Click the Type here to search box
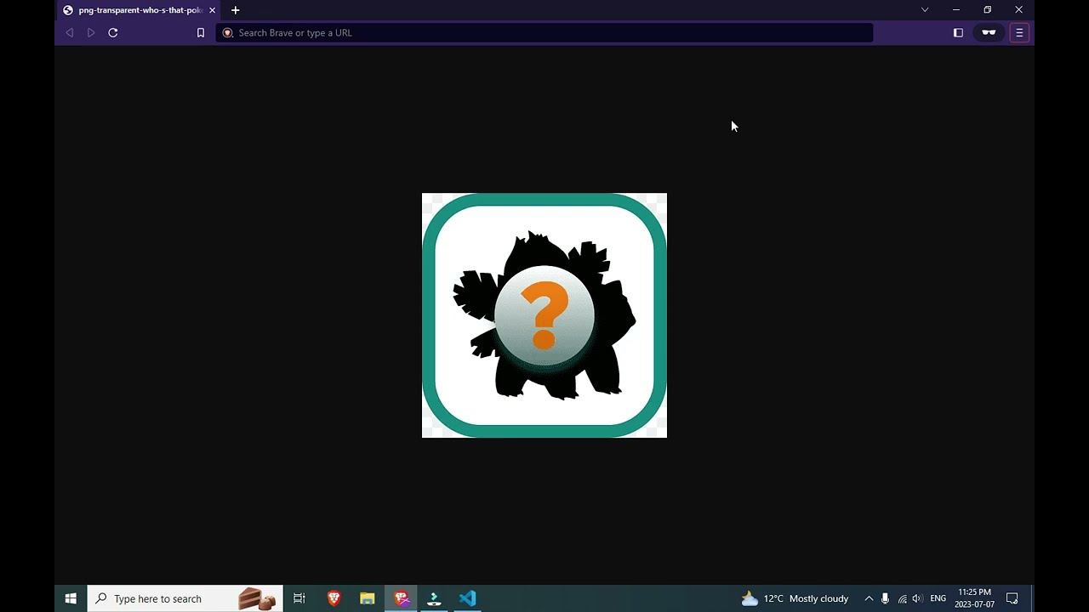 click(185, 598)
